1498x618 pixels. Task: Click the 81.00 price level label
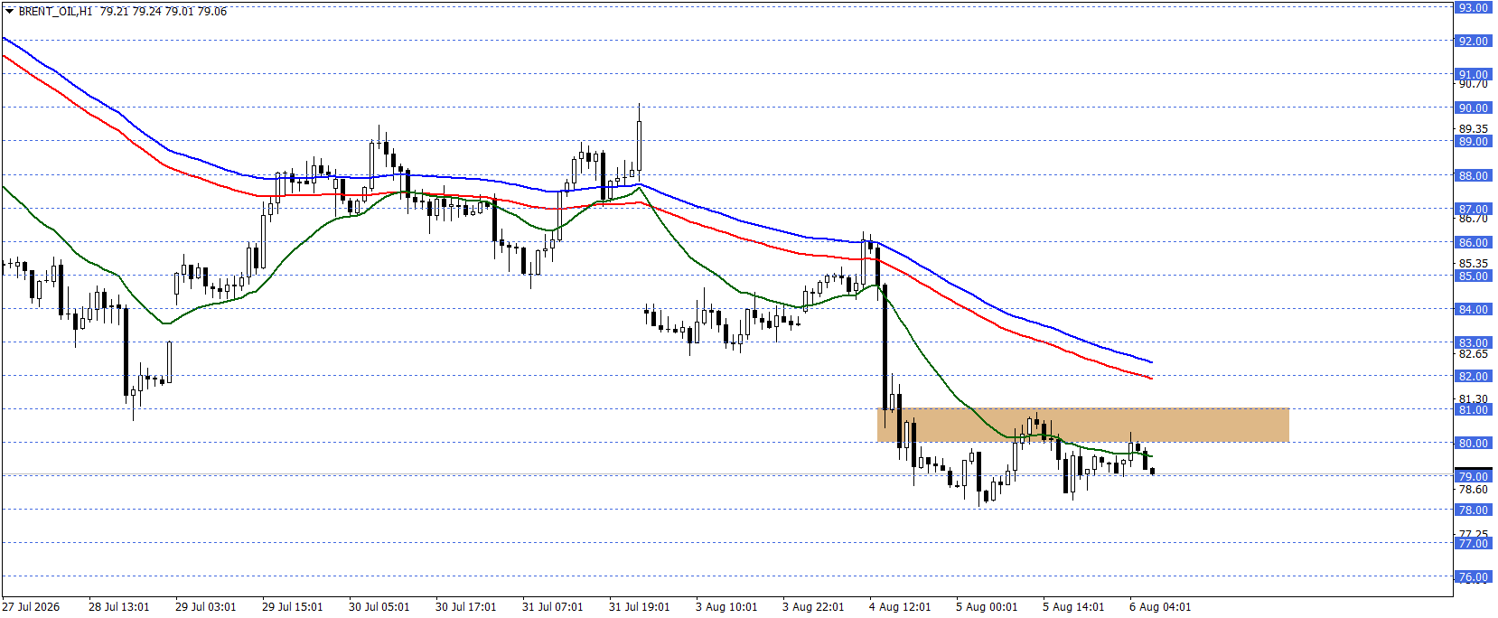(1473, 410)
